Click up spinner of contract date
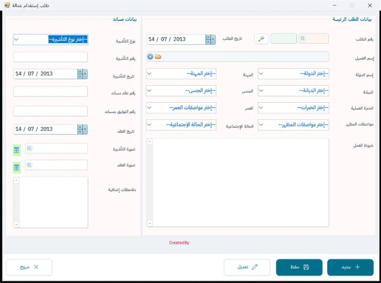Screen dimensions: 381x283 click(x=80, y=127)
